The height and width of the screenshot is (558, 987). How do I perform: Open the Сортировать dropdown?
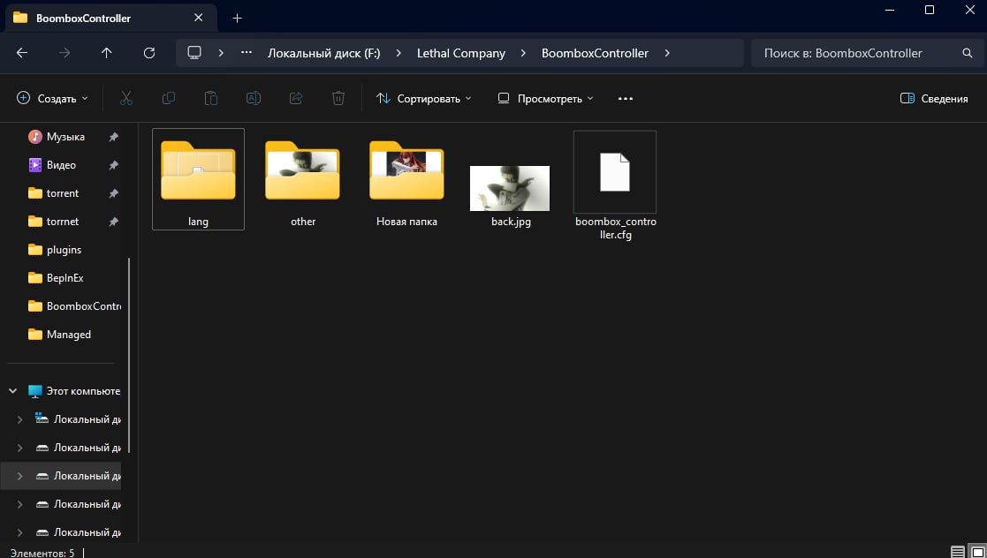point(423,98)
